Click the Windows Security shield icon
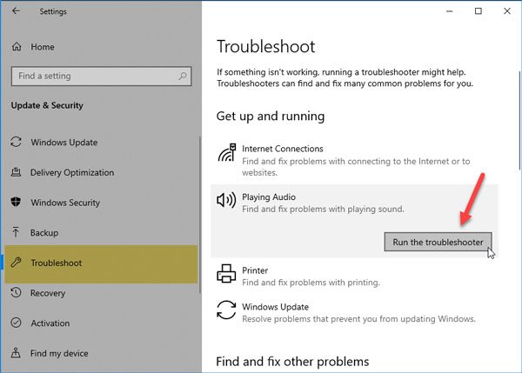This screenshot has width=522, height=373. [x=16, y=203]
